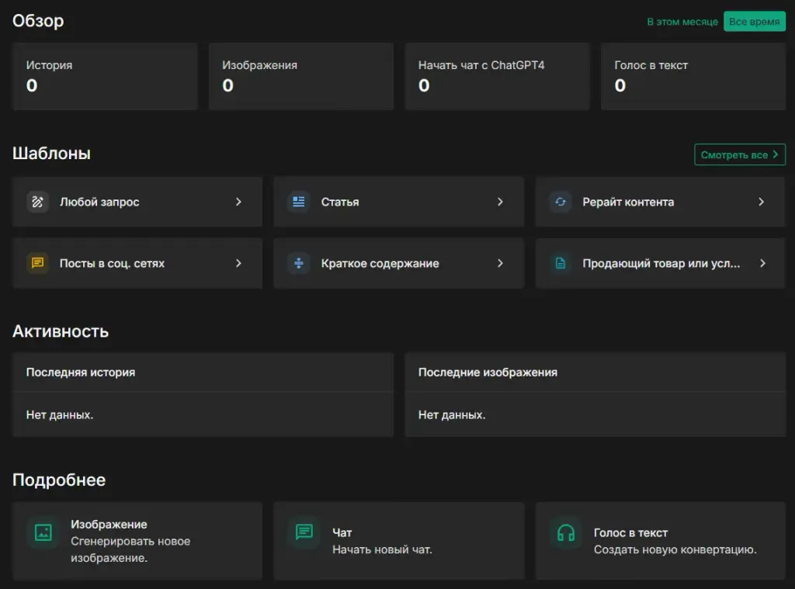This screenshot has width=795, height=589.
Task: Click Нет данных under Последняя история
Action: (60, 414)
